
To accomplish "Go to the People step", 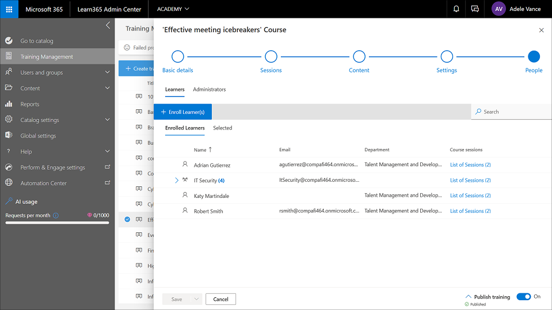I will click(x=534, y=57).
